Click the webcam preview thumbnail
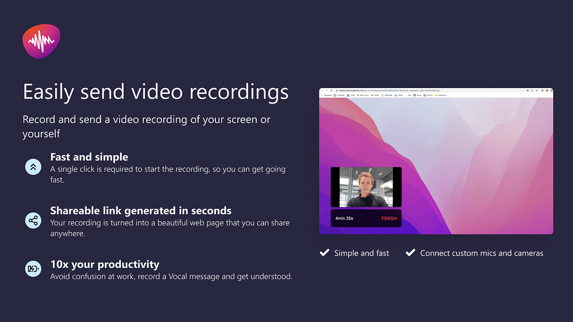The image size is (573, 322). pos(366,187)
